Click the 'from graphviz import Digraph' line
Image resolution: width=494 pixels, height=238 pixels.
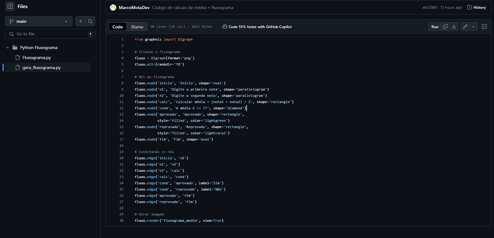click(164, 39)
